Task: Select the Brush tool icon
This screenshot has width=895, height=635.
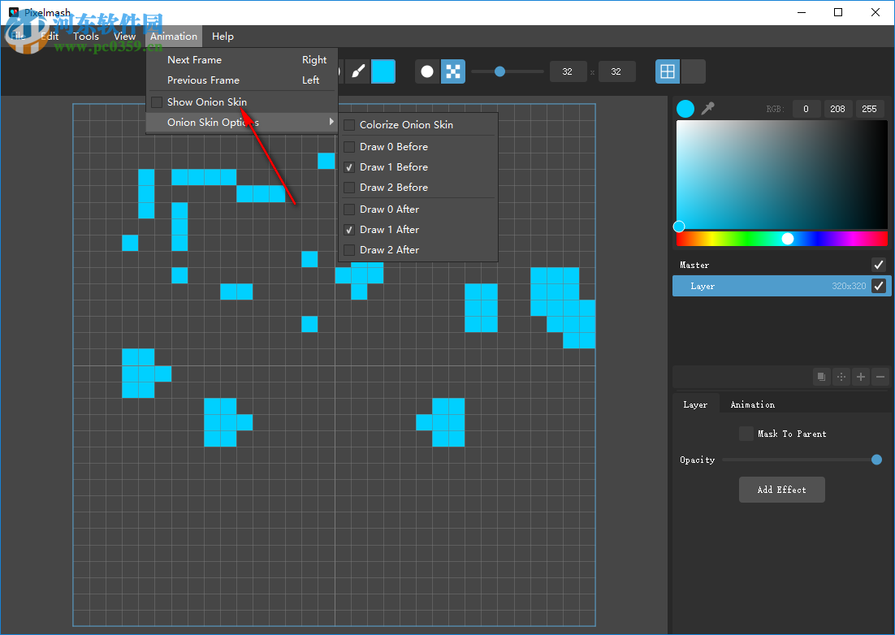Action: tap(358, 71)
